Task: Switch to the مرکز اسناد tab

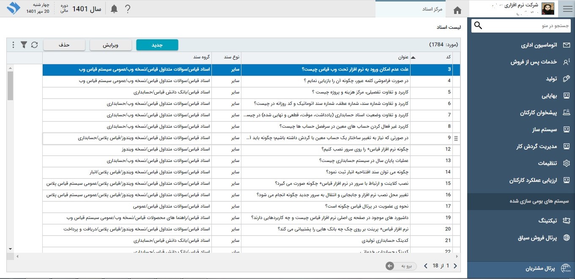Action: (x=433, y=9)
